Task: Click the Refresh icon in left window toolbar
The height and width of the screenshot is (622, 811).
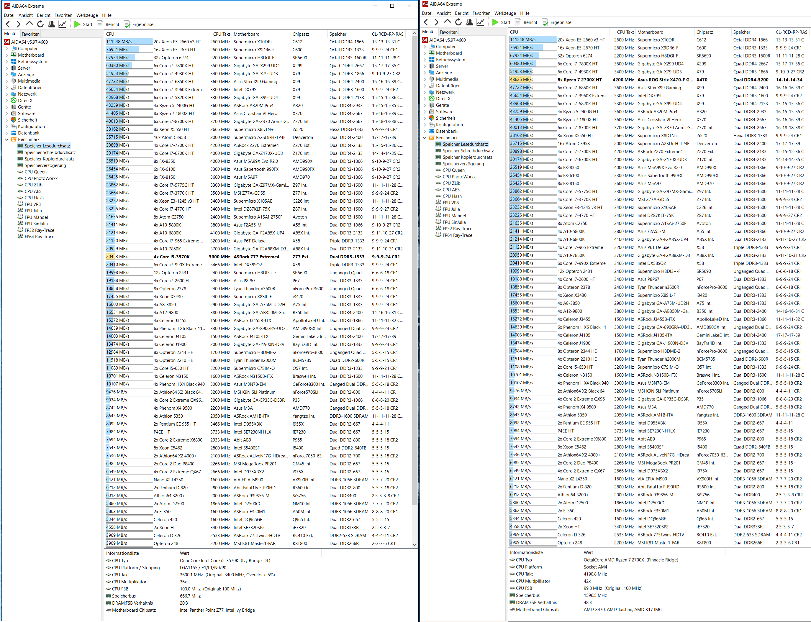Action: (40, 24)
